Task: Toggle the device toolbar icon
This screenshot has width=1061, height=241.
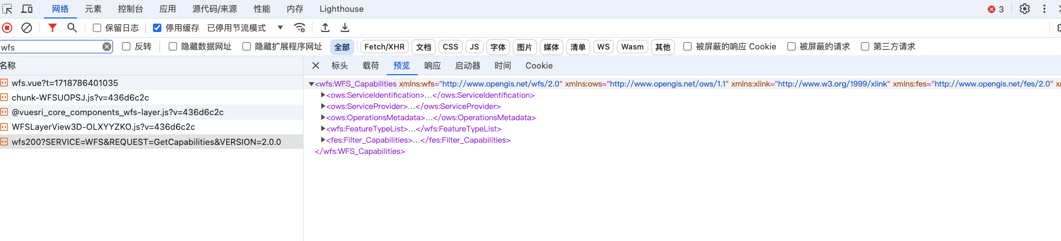Action: (26, 9)
